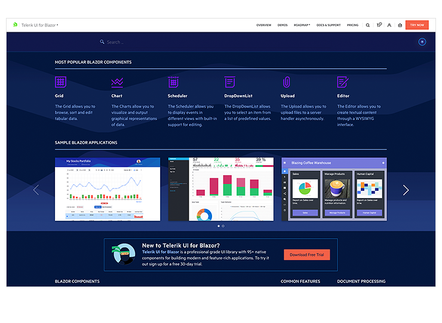This screenshot has width=442, height=323.
Task: Open the dashboard bar chart sample thumbnail
Action: click(221, 189)
